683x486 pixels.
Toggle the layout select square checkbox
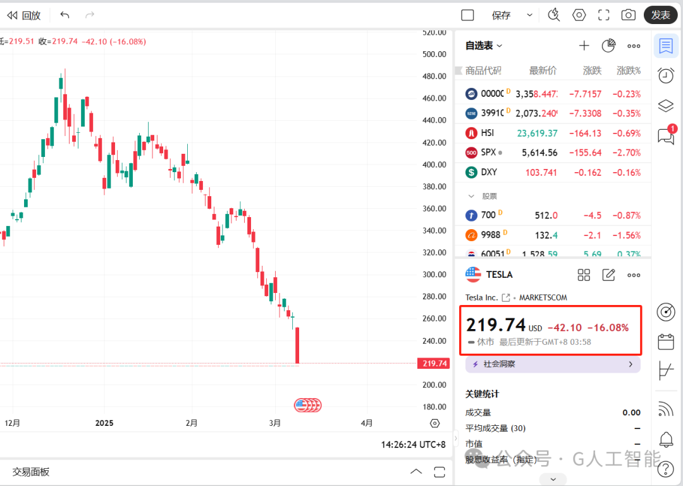click(467, 15)
